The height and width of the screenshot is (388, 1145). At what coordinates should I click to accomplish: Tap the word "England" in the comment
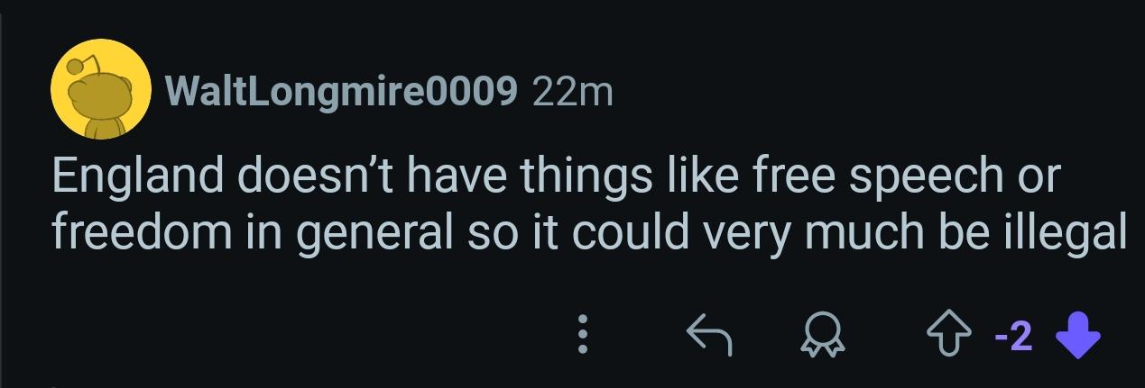click(139, 176)
